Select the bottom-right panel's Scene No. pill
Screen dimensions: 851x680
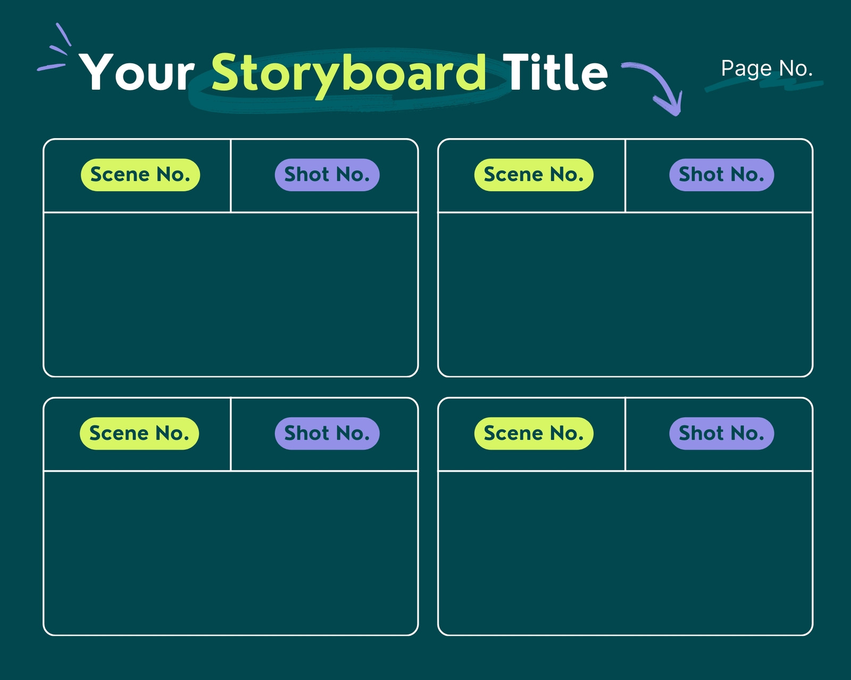tap(534, 433)
